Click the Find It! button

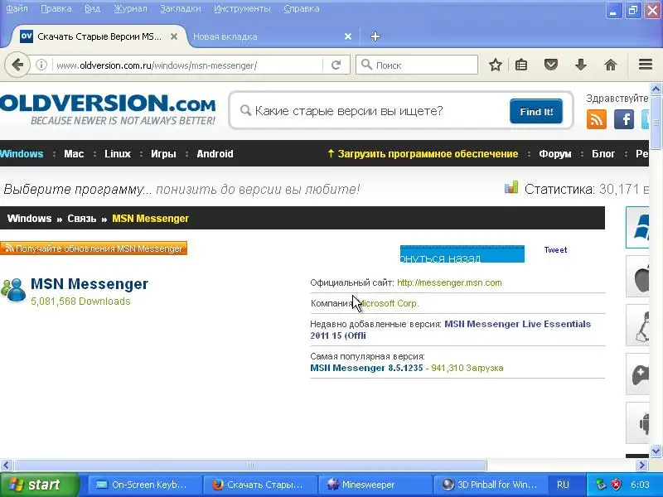tap(536, 111)
